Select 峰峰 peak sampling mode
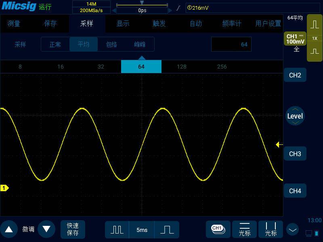323x242 pixels. coord(140,44)
